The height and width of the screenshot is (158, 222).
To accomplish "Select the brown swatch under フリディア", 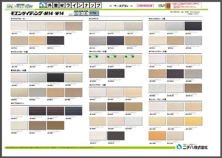I will pos(133,41).
